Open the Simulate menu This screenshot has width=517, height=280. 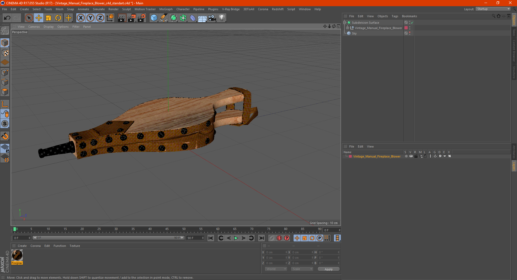click(x=99, y=9)
